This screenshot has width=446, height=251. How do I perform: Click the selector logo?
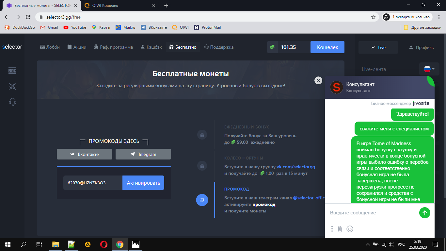point(12,47)
